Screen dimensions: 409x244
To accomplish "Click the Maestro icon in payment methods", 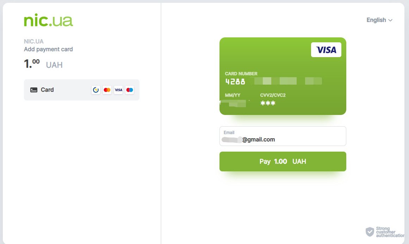I will tap(130, 90).
